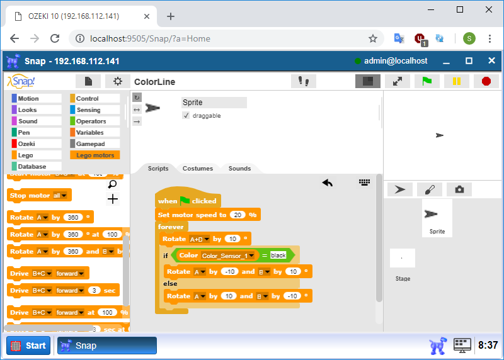Start the script with green flag
Viewport: 504px width, 360px height.
[x=427, y=81]
